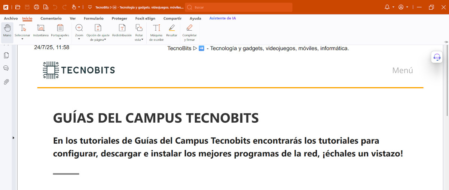Switch to the Comentario tab
This screenshot has height=190, width=449.
pyautogui.click(x=51, y=18)
